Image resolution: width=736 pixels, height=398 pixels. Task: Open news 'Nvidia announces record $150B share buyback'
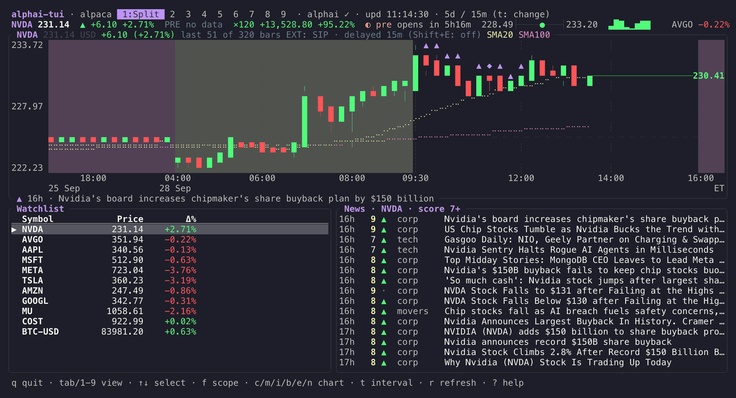pyautogui.click(x=531, y=342)
